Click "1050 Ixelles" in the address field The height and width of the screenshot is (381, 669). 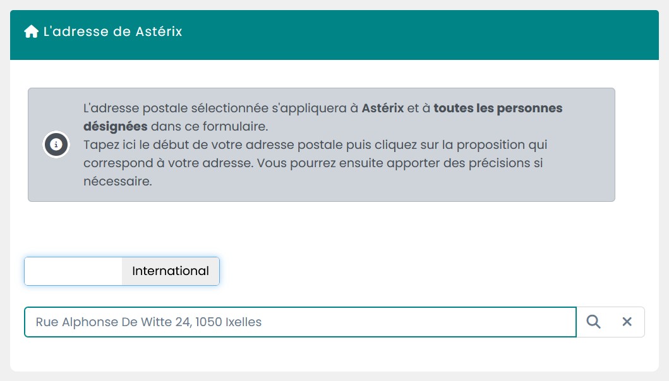tap(228, 322)
